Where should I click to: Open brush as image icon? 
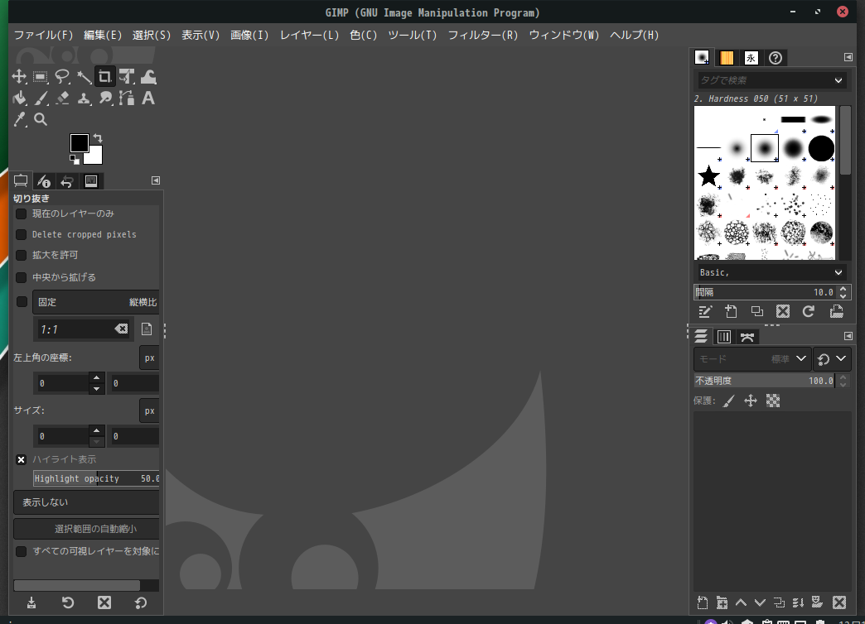[x=836, y=311]
